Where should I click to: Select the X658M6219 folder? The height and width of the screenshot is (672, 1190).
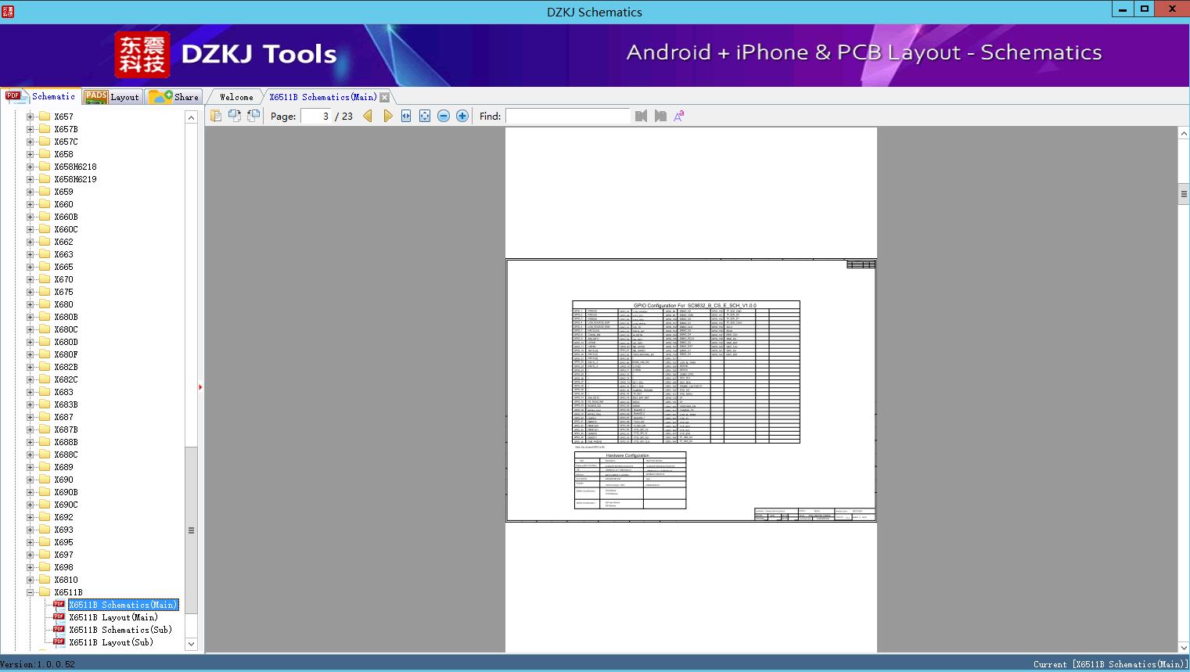click(x=75, y=179)
